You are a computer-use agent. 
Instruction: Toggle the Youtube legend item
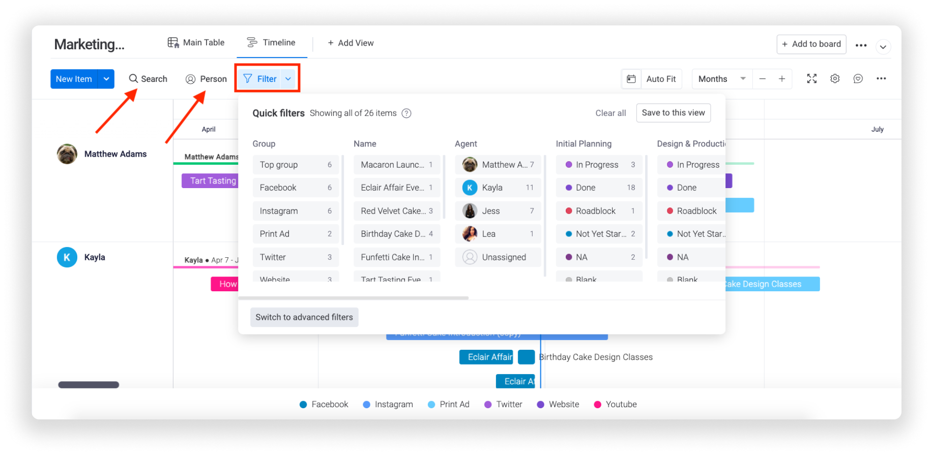[615, 404]
